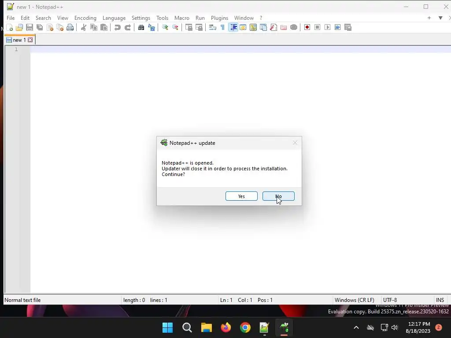Open the Edit menu
The width and height of the screenshot is (451, 338).
pyautogui.click(x=25, y=18)
